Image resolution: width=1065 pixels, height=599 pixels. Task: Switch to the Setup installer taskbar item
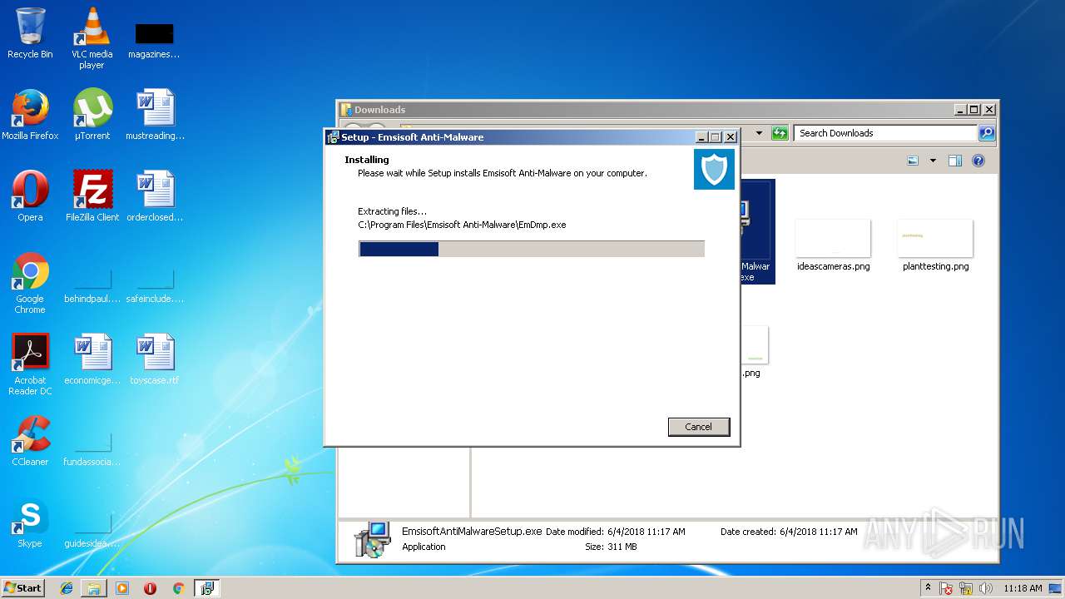[206, 588]
